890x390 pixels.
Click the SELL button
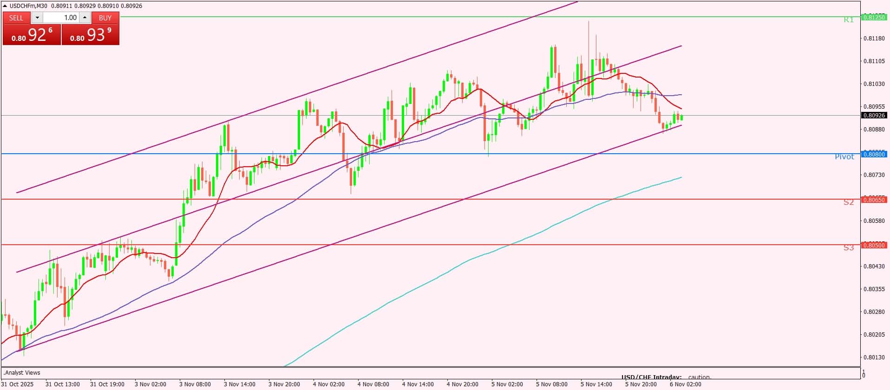tap(16, 18)
